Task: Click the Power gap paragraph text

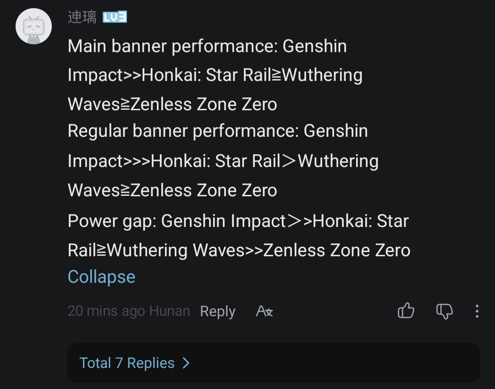Action: (239, 235)
